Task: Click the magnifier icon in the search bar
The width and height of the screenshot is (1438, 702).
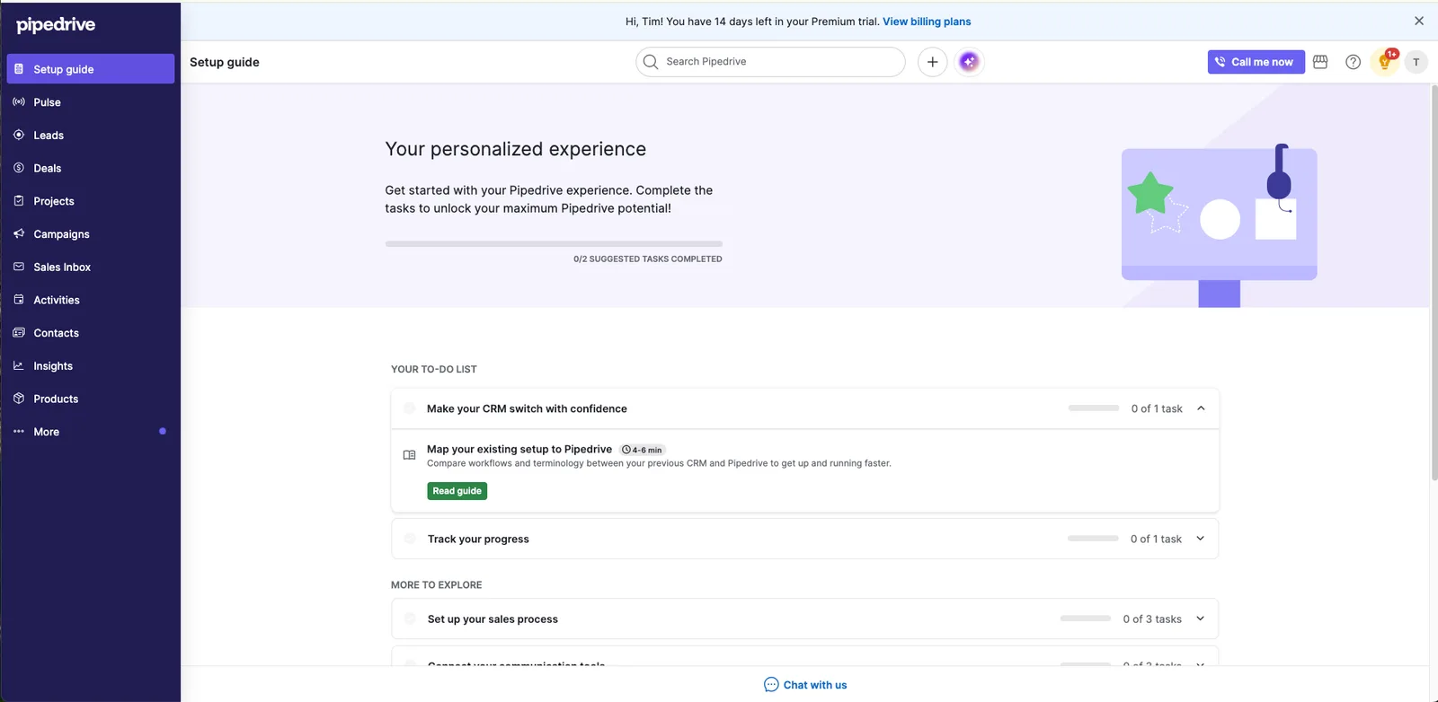Action: (x=651, y=62)
